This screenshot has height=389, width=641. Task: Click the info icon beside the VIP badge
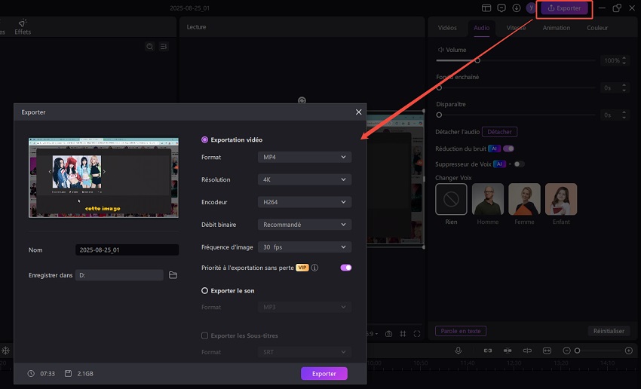coord(314,268)
